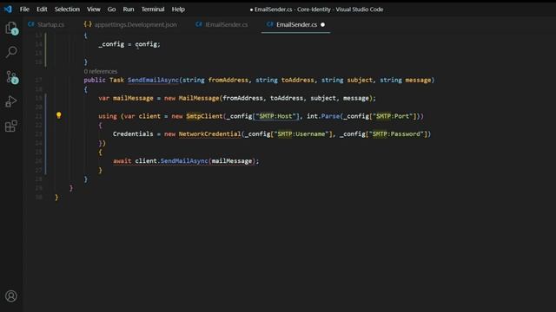
Task: Open the Run and Debug view
Action: pos(11,101)
